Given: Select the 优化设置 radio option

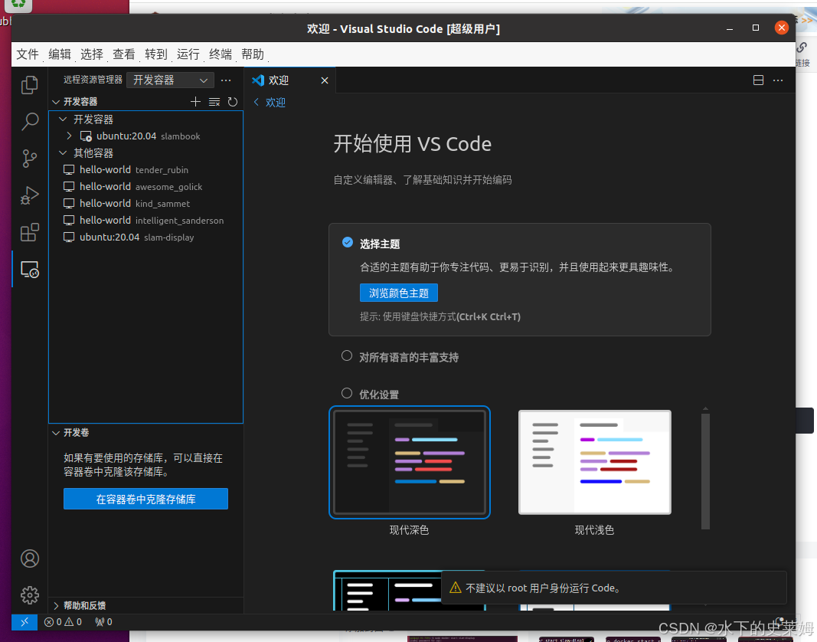Looking at the screenshot, I should point(347,393).
